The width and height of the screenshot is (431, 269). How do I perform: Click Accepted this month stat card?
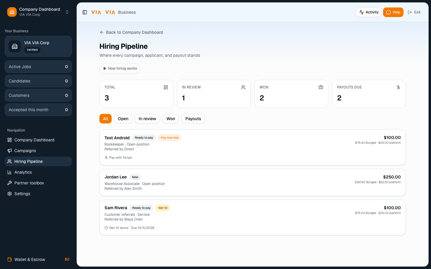point(38,110)
